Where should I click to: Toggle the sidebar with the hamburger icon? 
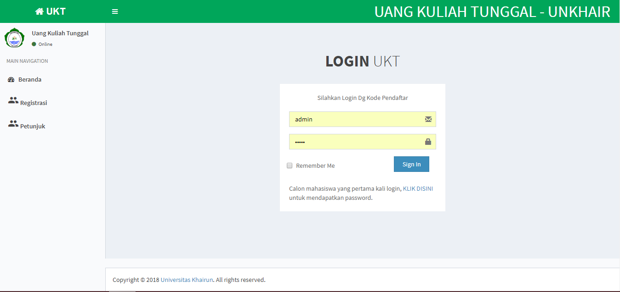pos(115,11)
